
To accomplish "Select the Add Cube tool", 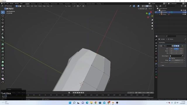I will tap(3, 41).
